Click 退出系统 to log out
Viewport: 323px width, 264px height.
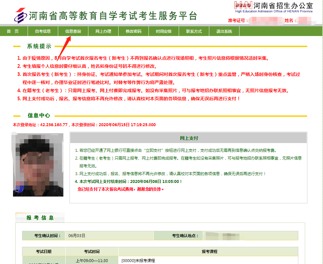coord(224,31)
